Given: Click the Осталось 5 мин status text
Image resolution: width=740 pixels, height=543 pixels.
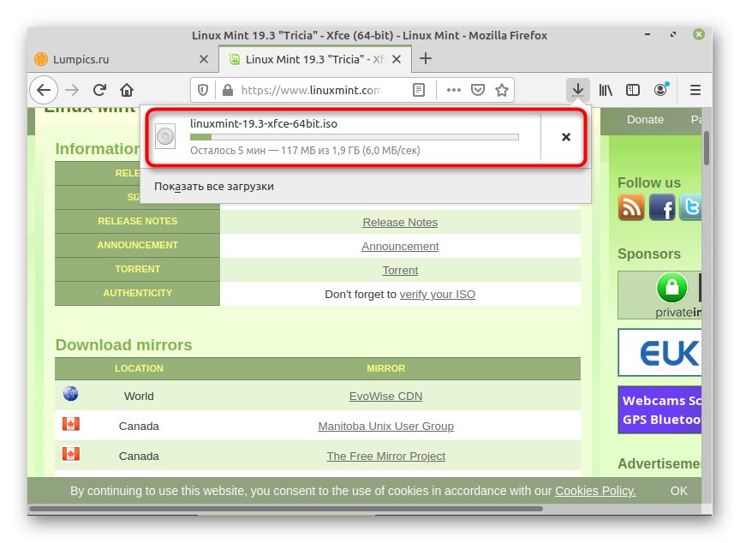Looking at the screenshot, I should click(305, 151).
